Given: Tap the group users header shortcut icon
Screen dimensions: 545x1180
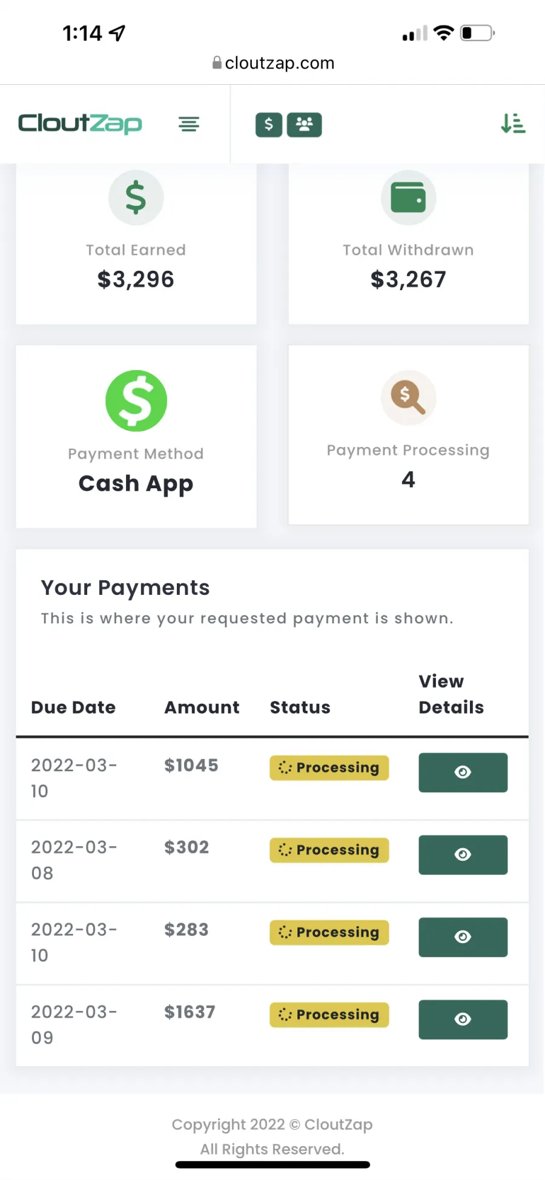Looking at the screenshot, I should [304, 125].
